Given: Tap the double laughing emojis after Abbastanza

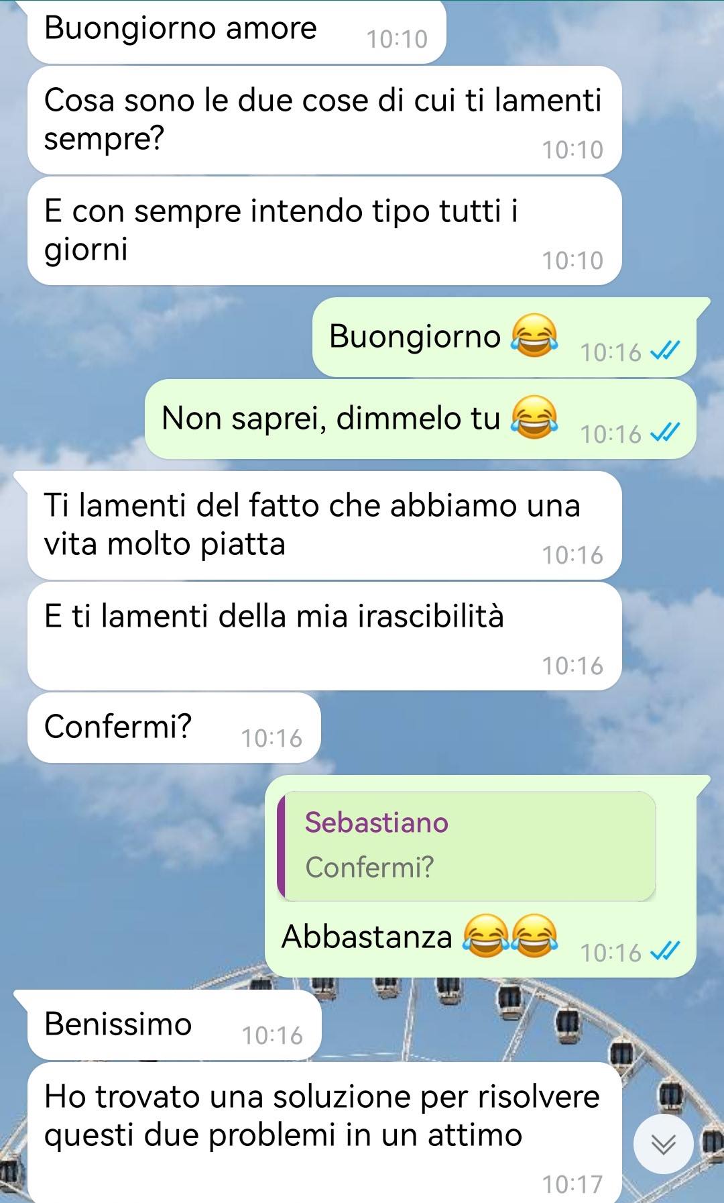Looking at the screenshot, I should [510, 935].
